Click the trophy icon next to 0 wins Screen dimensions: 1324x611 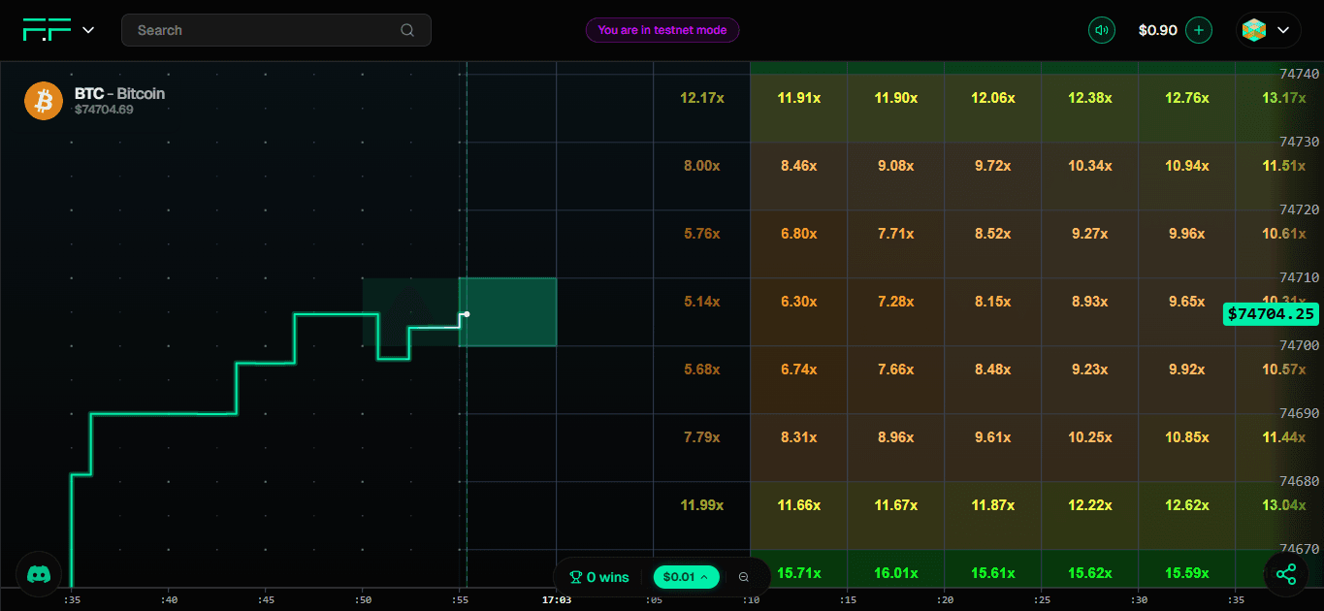tap(578, 577)
